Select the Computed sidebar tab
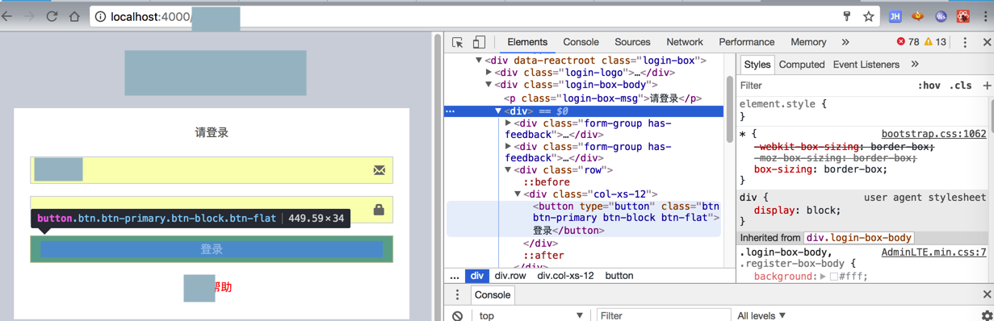 tap(802, 65)
